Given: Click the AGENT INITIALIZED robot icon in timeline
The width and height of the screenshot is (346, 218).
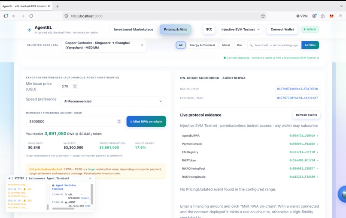Looking at the screenshot, I should (x=66, y=202).
